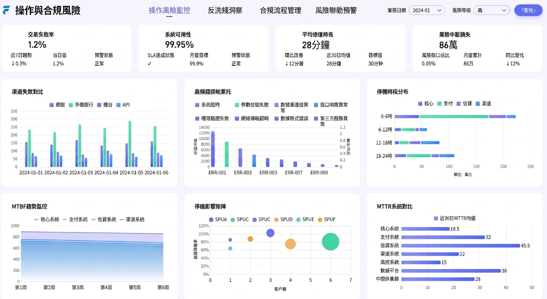Toggle the 第三方服務異常 legend entry
The image size is (547, 299).
pyautogui.click(x=331, y=121)
